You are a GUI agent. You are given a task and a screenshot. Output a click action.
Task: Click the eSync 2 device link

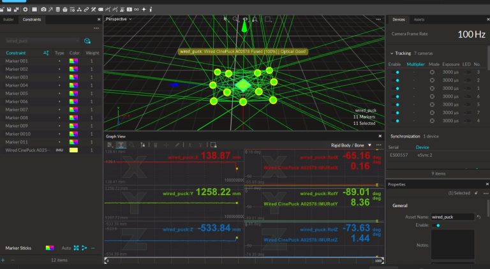[426, 155]
